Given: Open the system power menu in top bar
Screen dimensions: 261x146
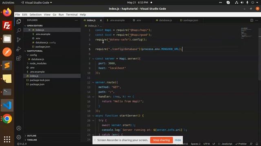Looking at the screenshot, I should pyautogui.click(x=254, y=2).
